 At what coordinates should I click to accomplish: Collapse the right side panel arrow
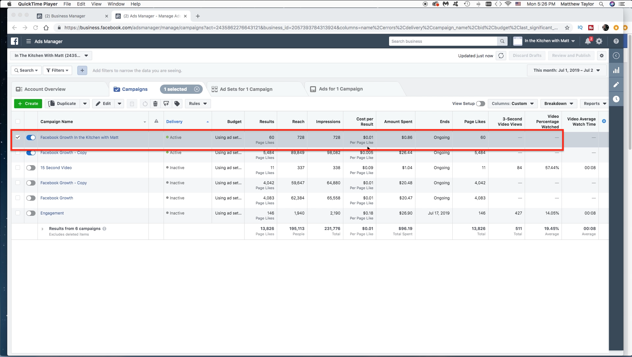pos(616,56)
